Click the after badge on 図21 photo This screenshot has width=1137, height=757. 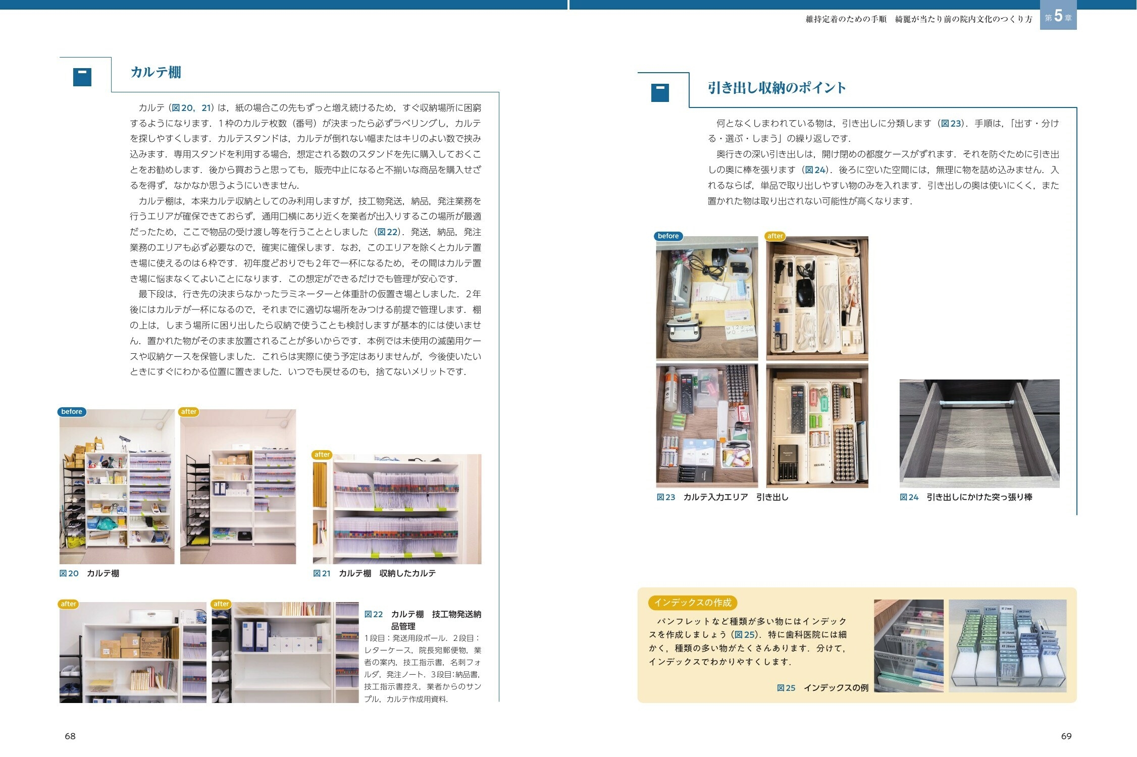tap(322, 454)
